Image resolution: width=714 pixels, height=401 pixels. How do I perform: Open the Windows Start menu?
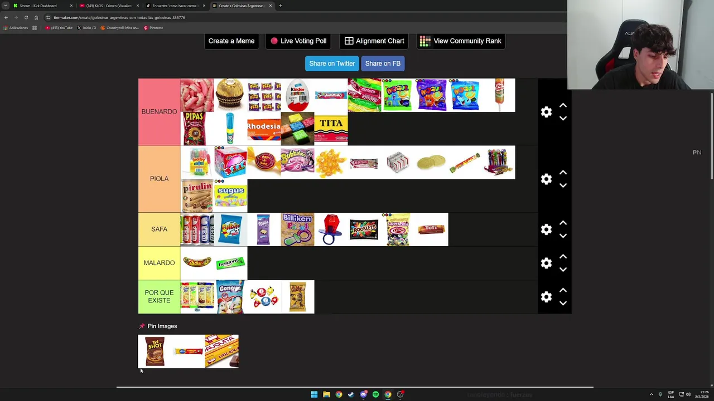coord(314,394)
